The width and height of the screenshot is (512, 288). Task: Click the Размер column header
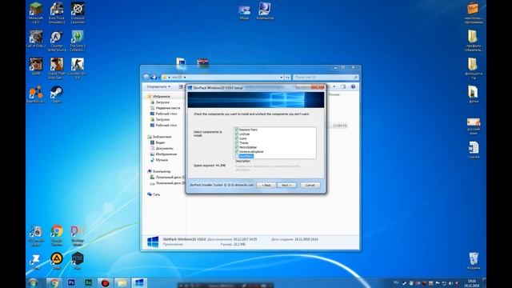pos(334,94)
